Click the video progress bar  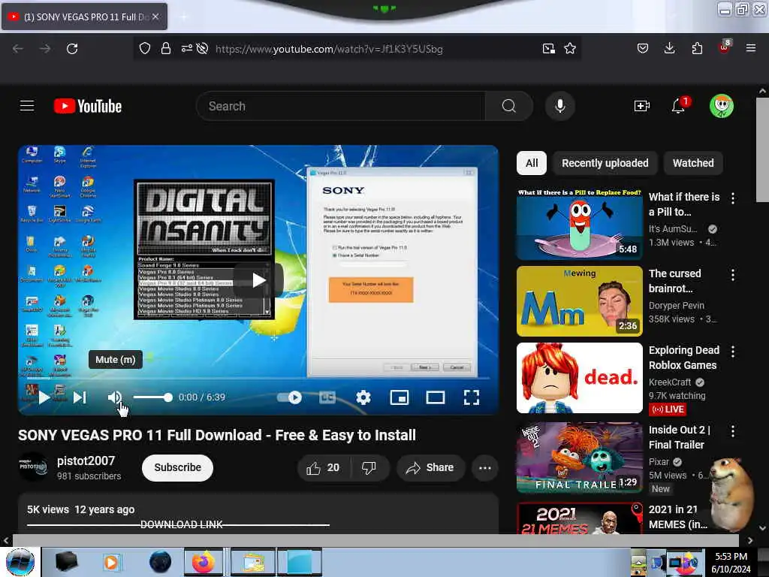(x=258, y=379)
